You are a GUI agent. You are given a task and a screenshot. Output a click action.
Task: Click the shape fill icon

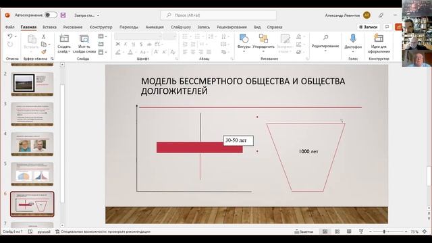[x=298, y=36]
